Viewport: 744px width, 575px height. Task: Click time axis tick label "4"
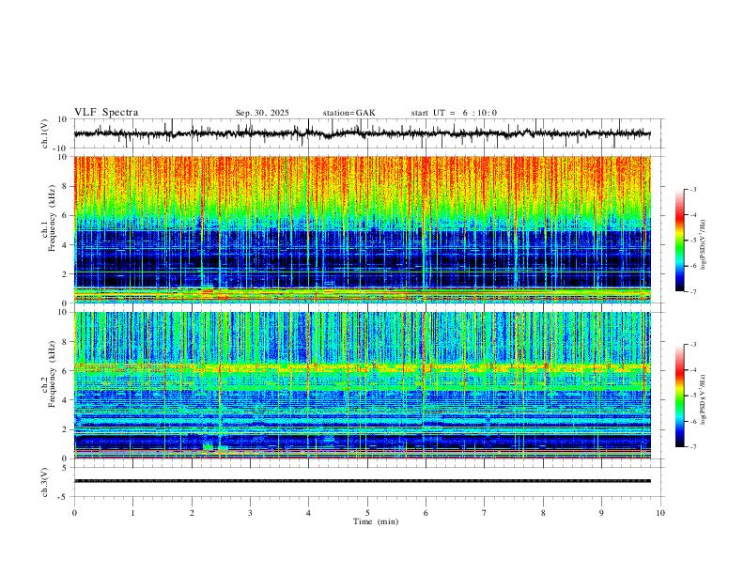click(x=308, y=513)
